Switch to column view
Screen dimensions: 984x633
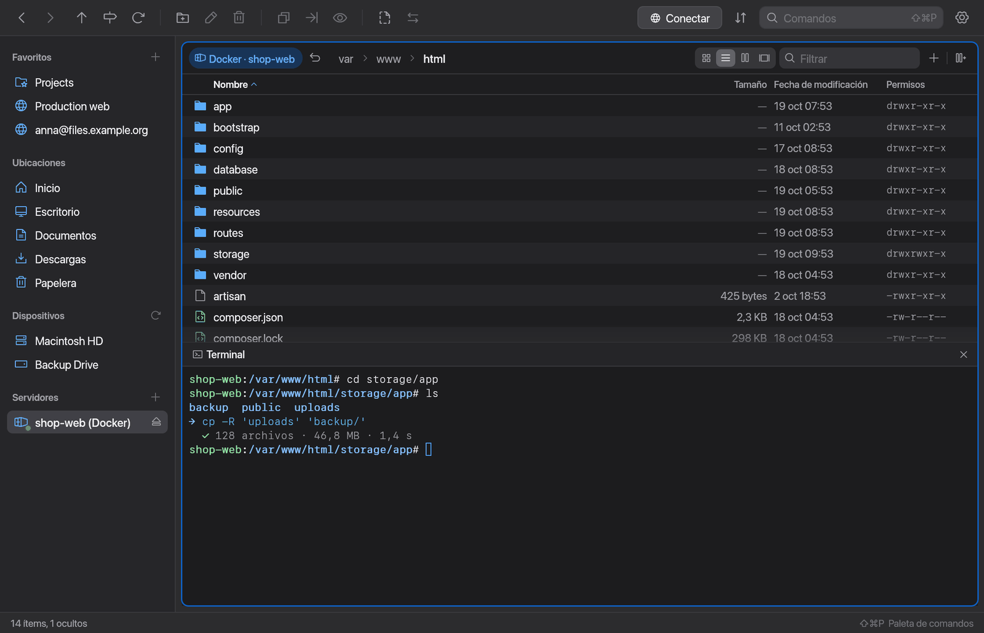(x=745, y=58)
